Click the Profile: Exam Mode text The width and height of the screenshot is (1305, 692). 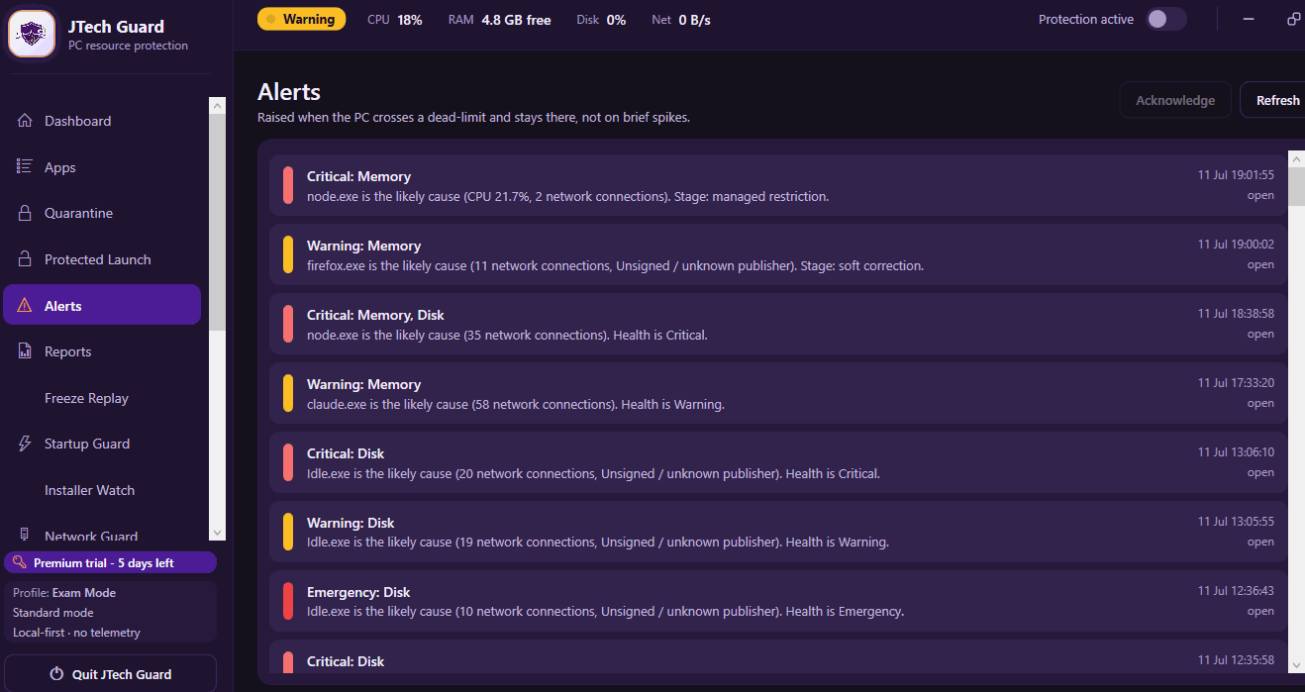point(64,593)
